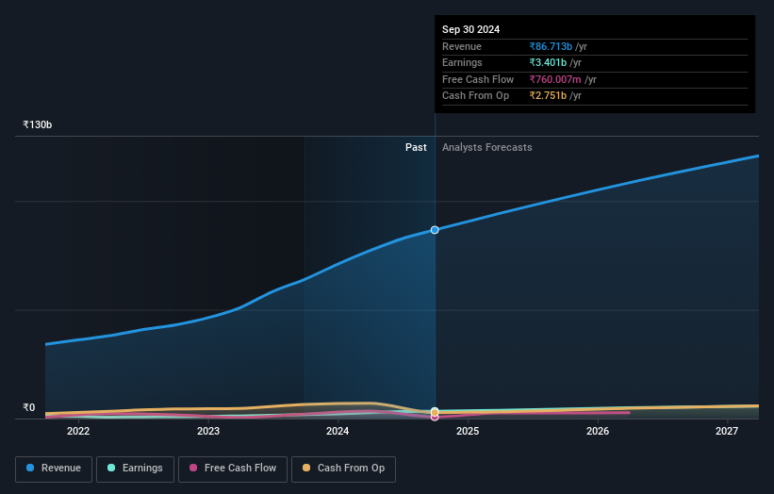Click the ₹2.751b cash from op value
Screen dimensions: 774x494
(x=548, y=96)
